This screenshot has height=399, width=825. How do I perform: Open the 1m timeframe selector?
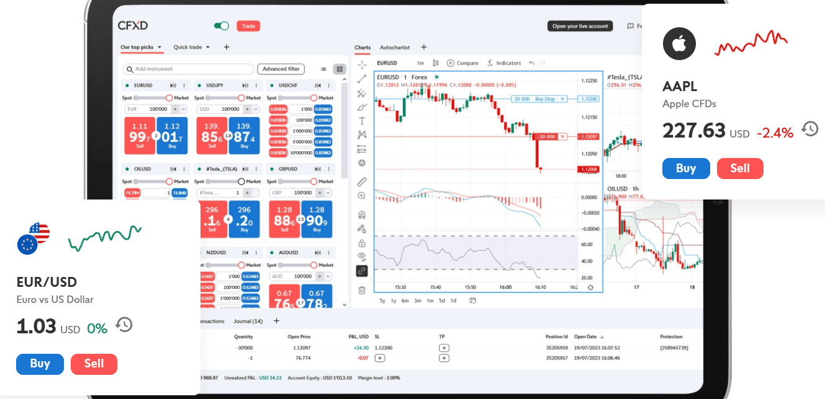point(420,63)
